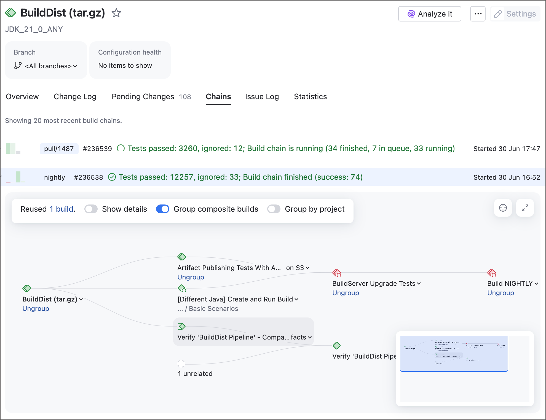Open the three-dots more actions menu
546x420 pixels.
(478, 14)
